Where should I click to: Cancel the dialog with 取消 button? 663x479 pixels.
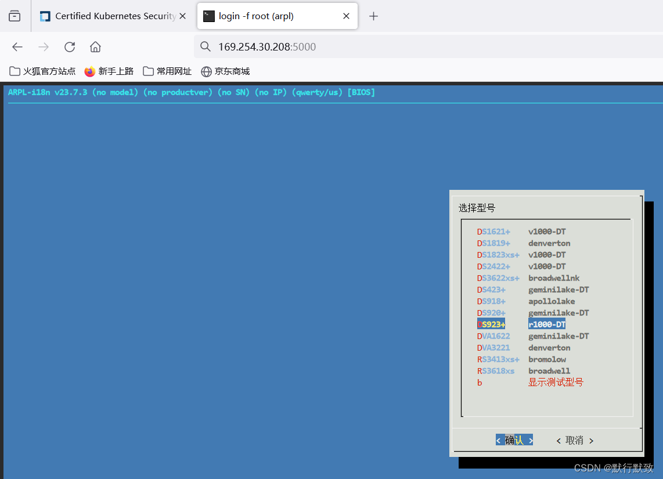[575, 441]
